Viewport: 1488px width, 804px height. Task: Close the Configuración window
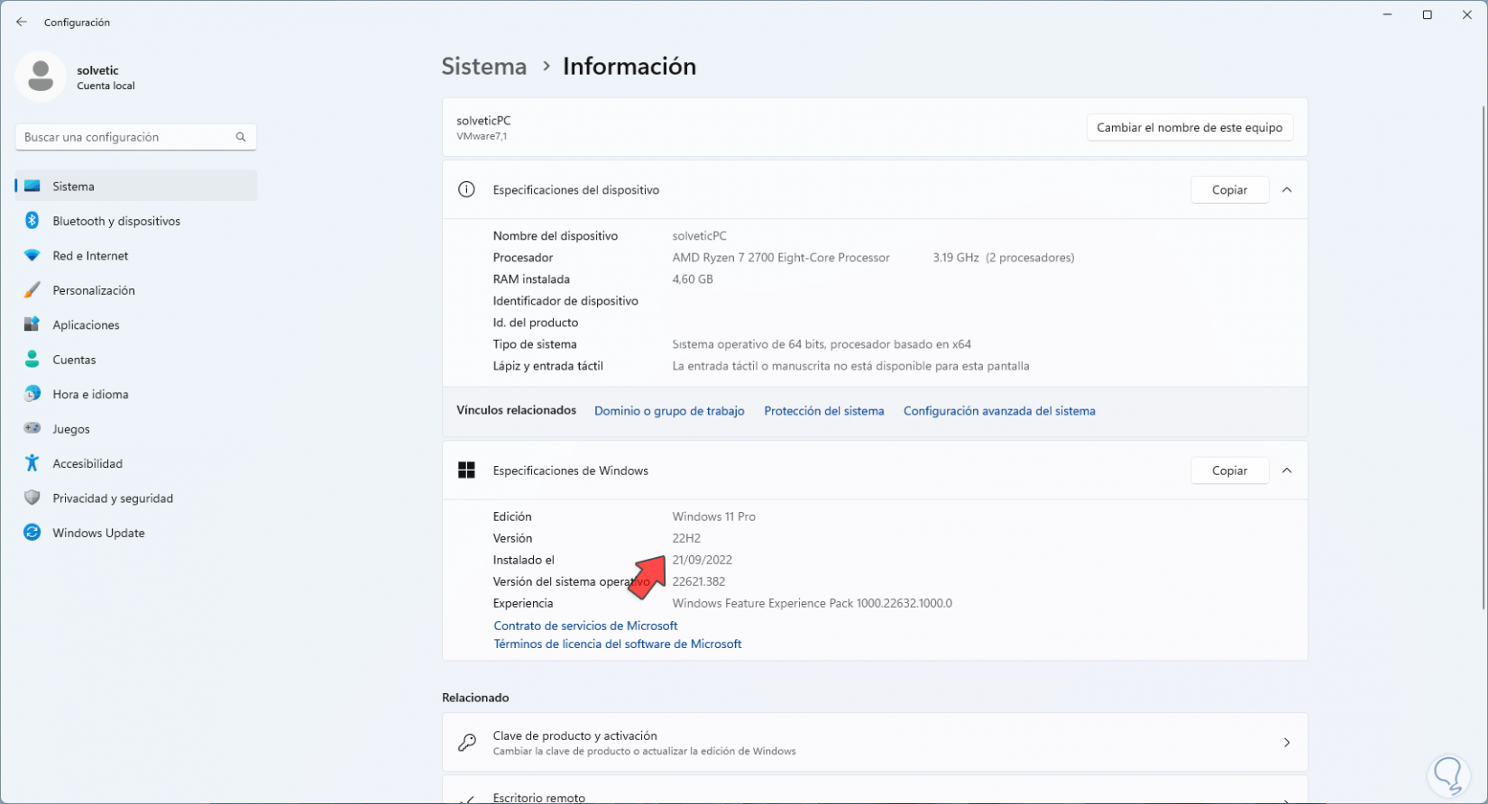coord(1467,15)
